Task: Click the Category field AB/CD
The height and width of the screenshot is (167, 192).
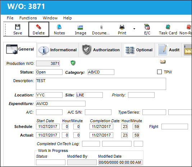Action: click(x=101, y=72)
